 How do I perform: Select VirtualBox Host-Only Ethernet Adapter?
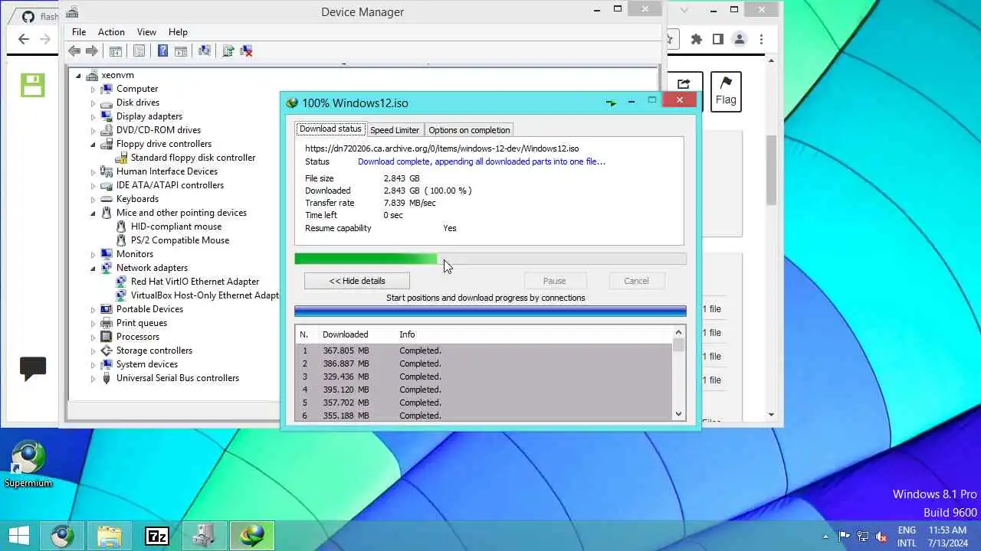[x=204, y=295]
